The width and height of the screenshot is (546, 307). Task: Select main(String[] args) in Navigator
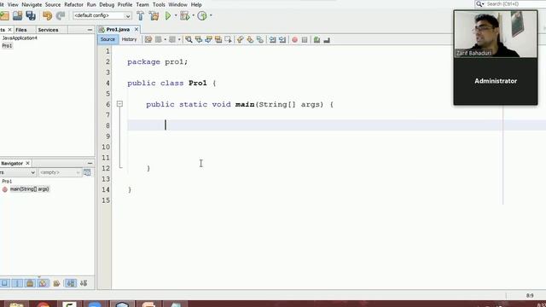pos(29,189)
